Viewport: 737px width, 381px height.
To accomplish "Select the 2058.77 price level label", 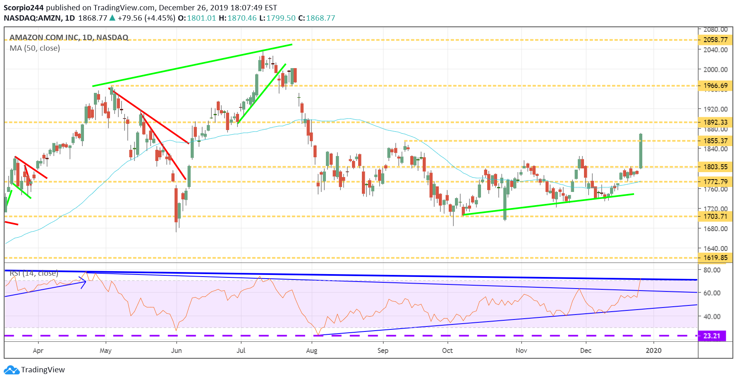I will point(715,40).
